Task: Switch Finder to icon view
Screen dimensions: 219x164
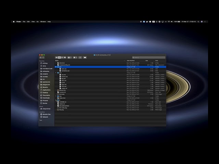Action: (56, 57)
